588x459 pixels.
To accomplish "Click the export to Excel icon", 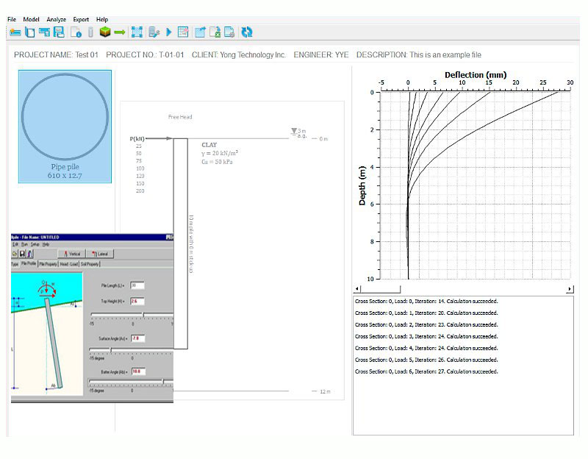I will click(215, 32).
